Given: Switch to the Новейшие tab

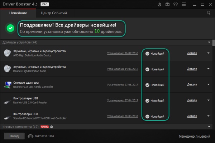Looking at the screenshot, I should point(18,13).
